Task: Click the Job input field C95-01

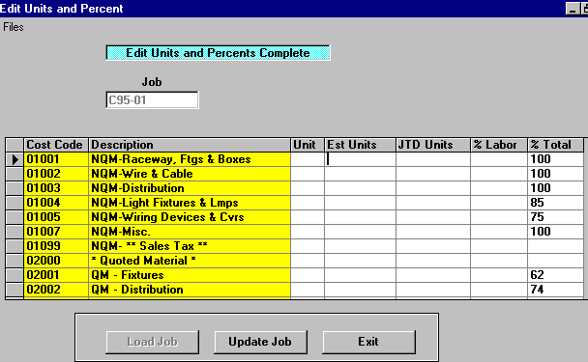Action: coord(152,100)
